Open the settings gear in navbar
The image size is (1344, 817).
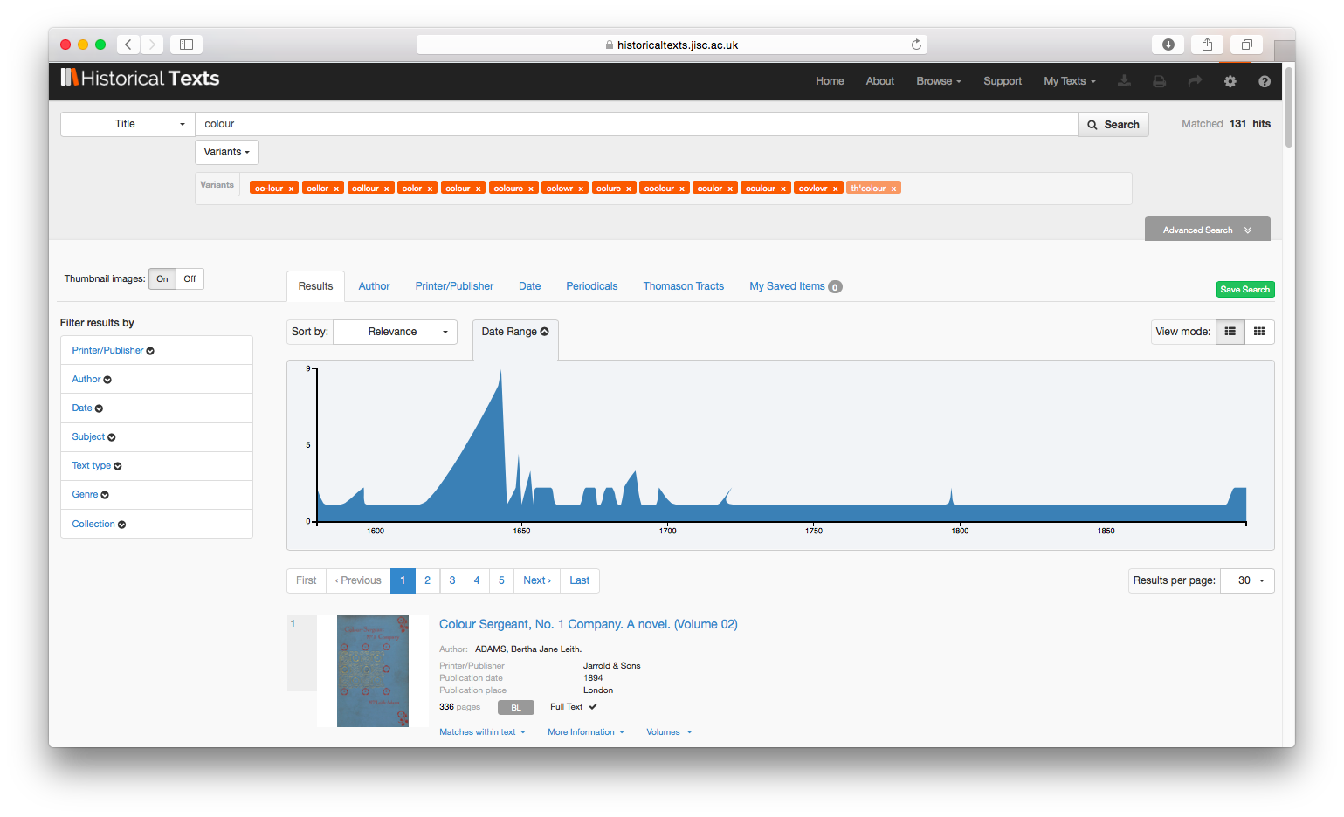tap(1230, 81)
